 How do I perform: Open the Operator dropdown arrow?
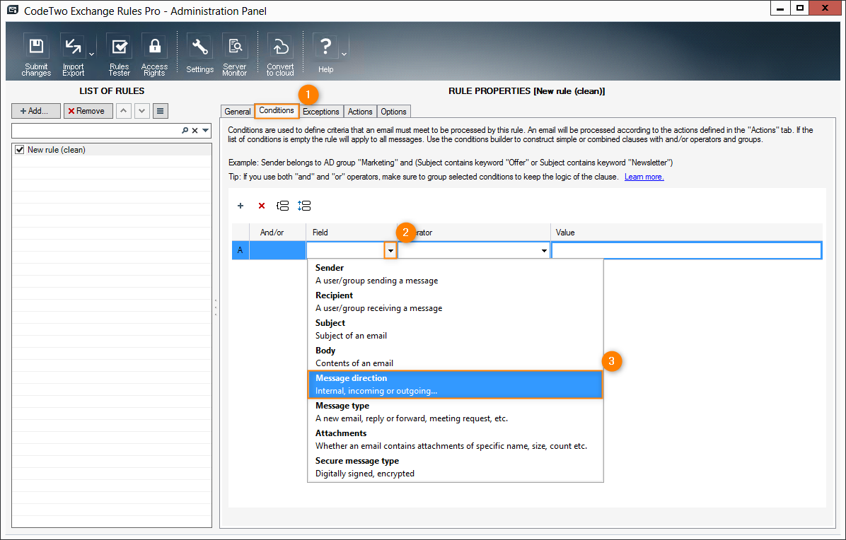pos(544,251)
